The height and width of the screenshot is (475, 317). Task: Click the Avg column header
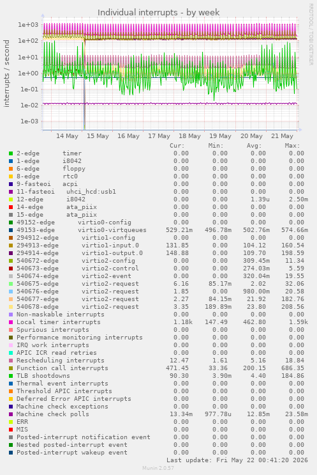coord(254,146)
